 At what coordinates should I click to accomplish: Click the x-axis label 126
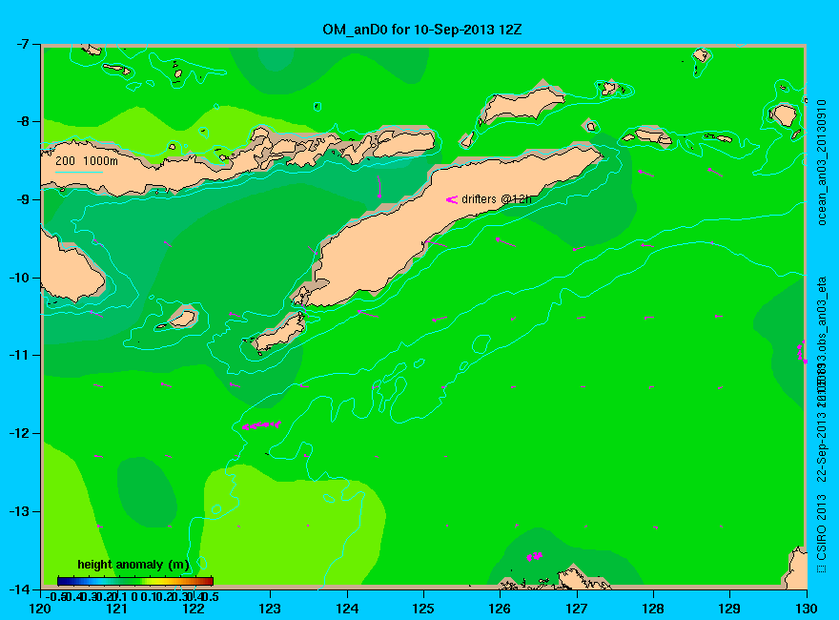coord(501,609)
